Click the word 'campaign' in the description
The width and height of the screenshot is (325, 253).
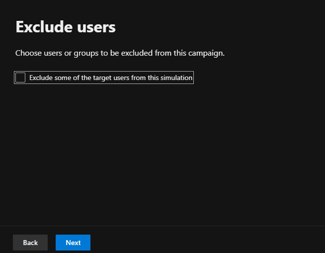pos(206,53)
